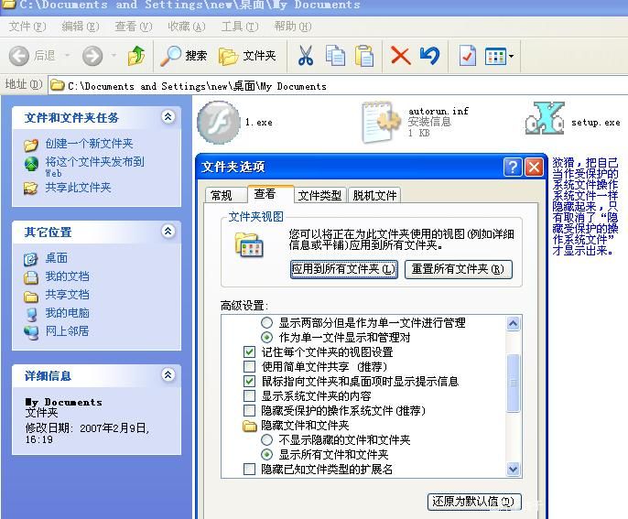628x519 pixels.
Task: Open 网上邻居 in other places
Action: tap(67, 331)
